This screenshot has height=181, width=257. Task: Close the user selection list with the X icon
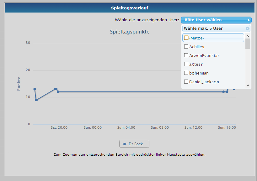[247, 28]
